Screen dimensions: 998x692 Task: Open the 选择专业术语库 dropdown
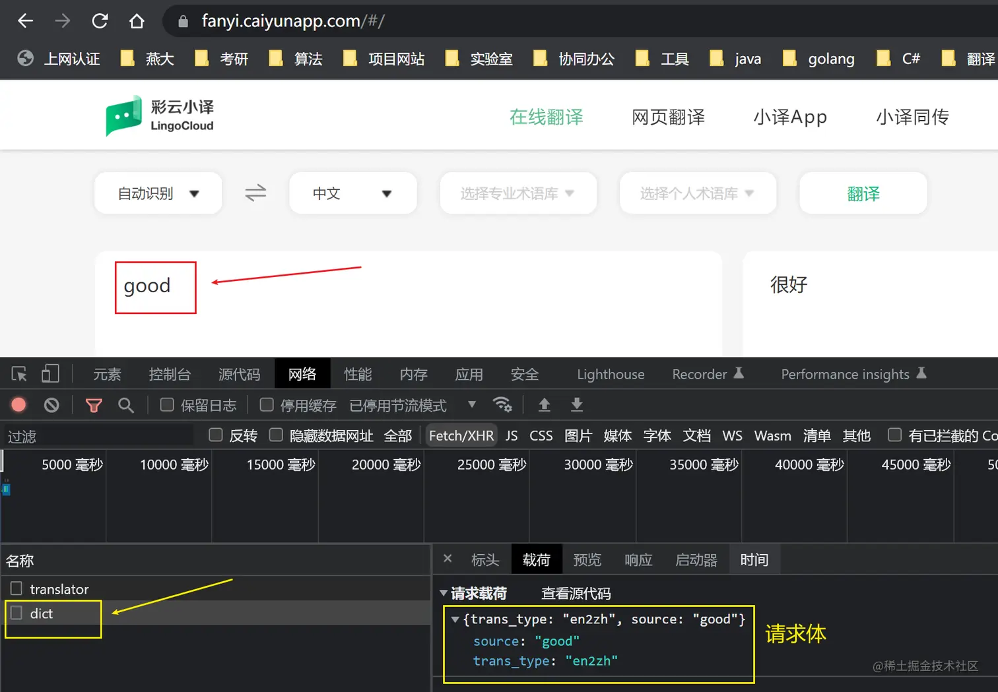518,193
